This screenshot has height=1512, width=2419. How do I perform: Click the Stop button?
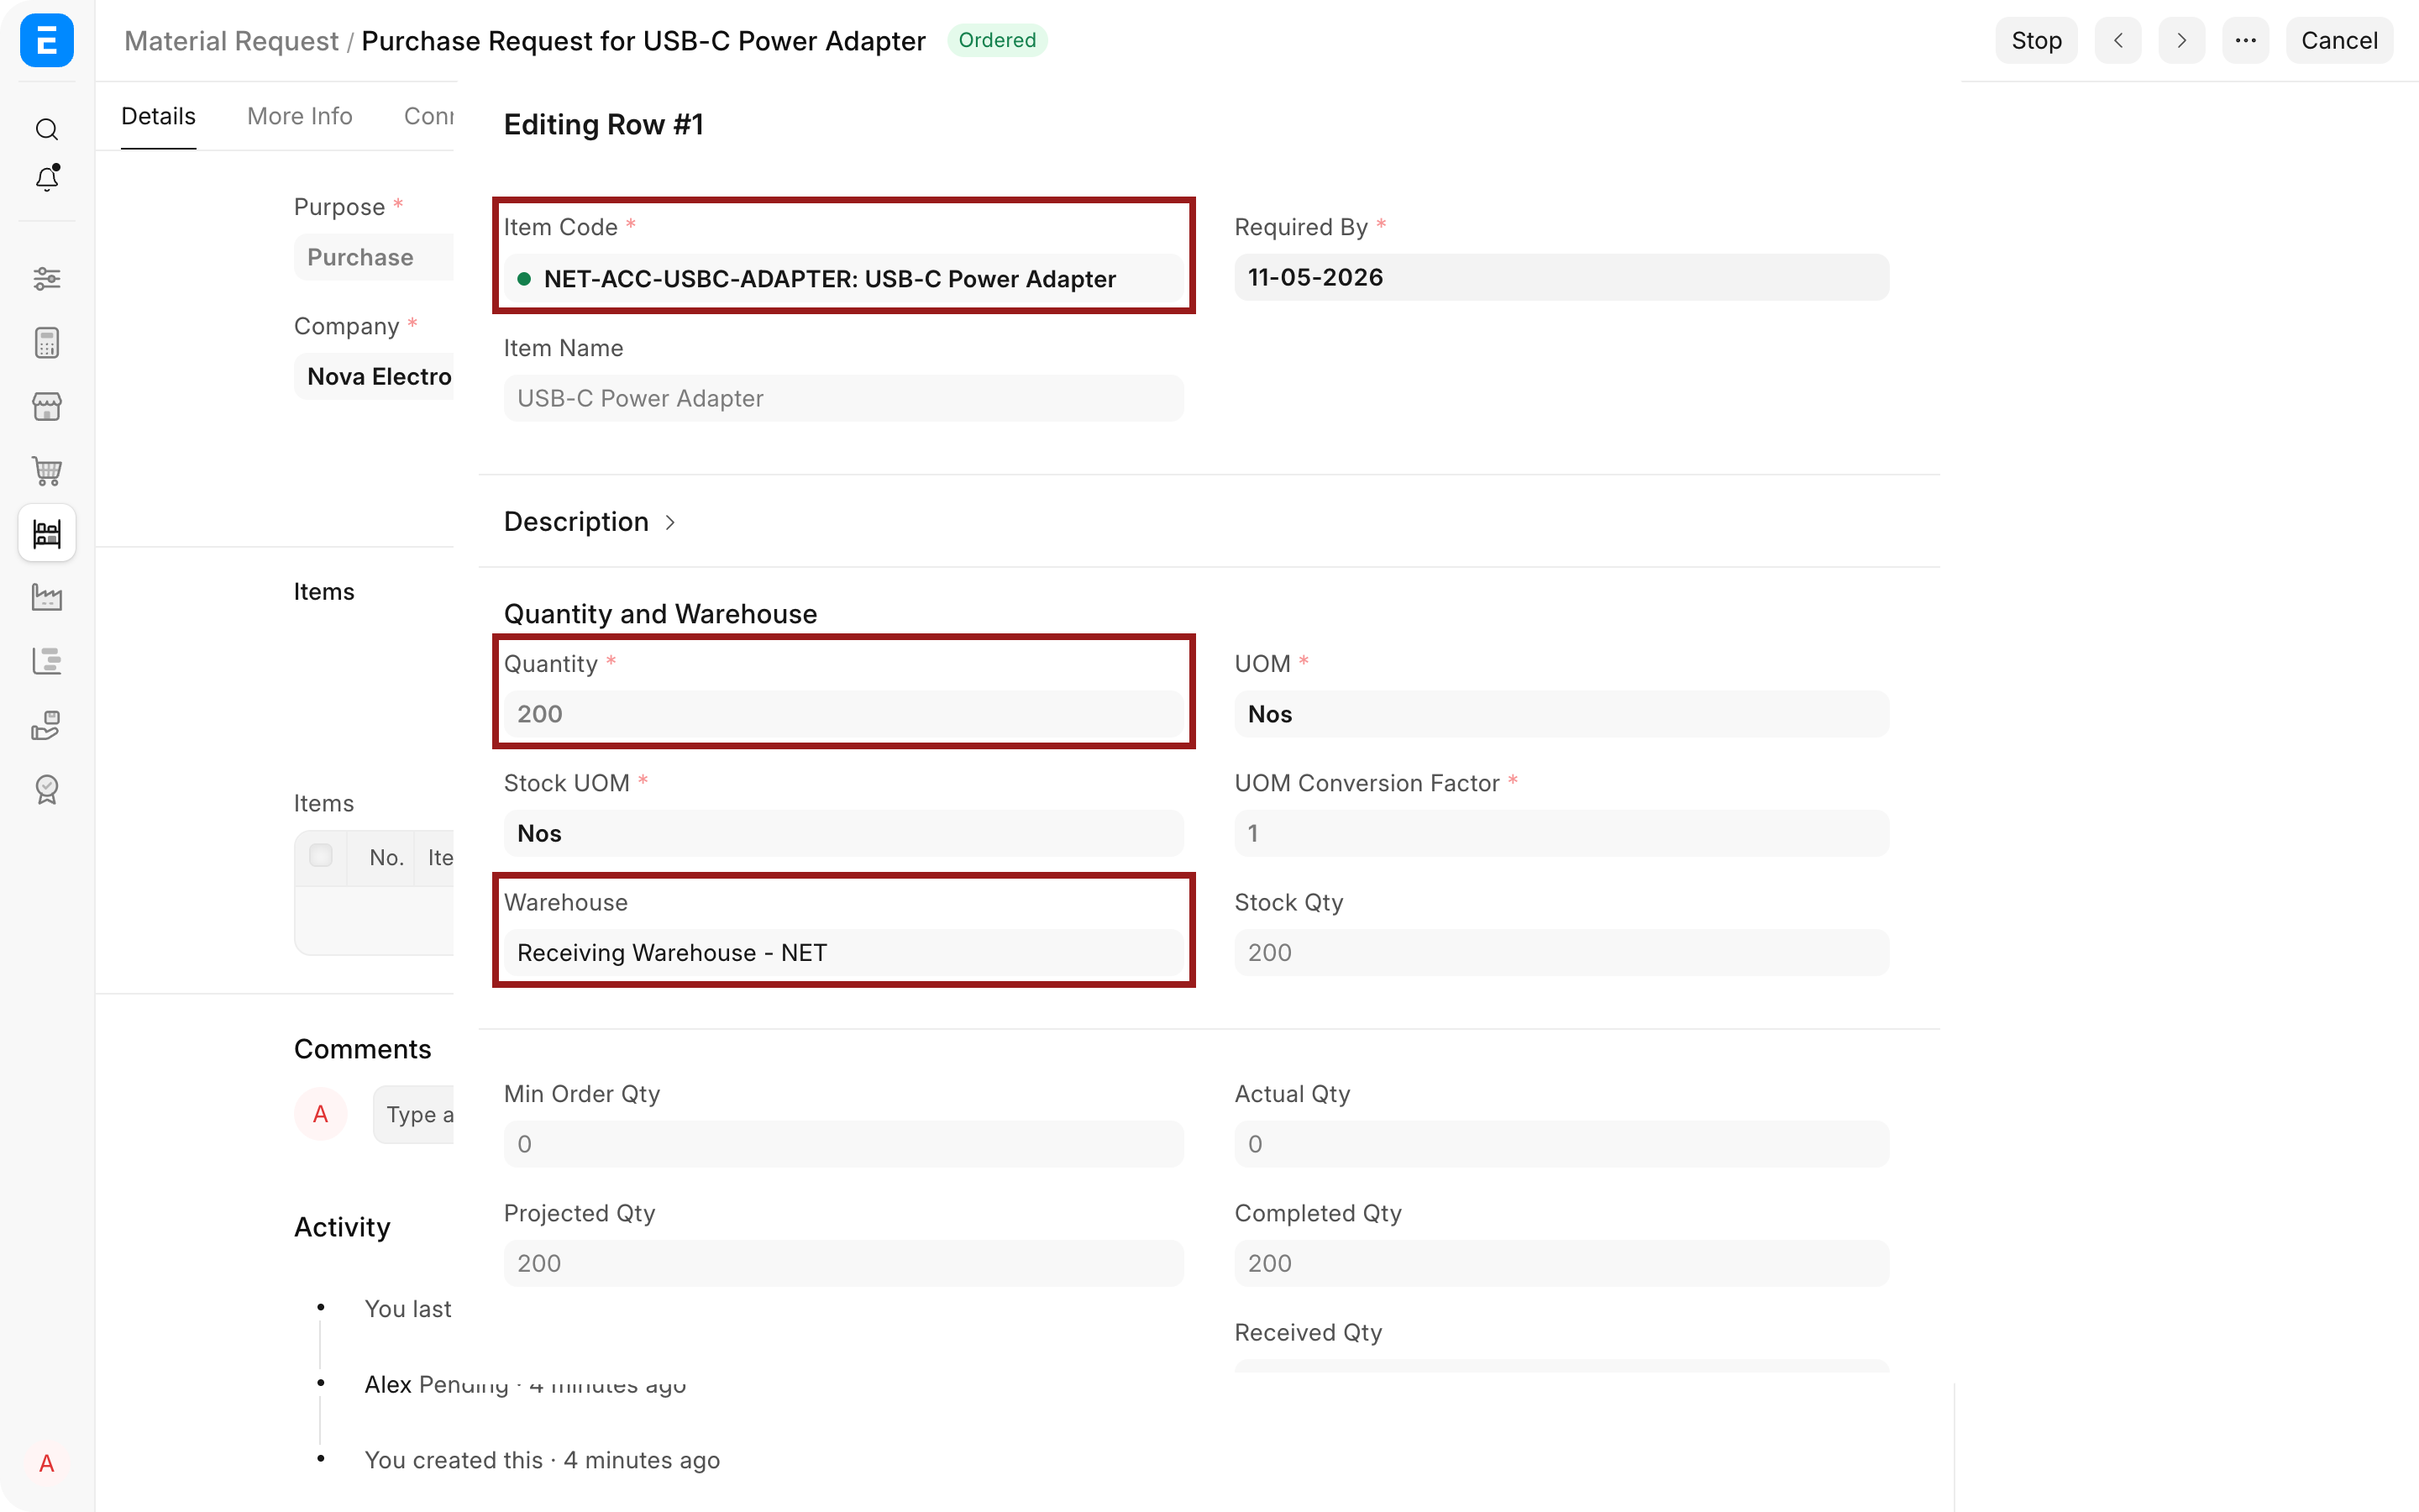pyautogui.click(x=2036, y=40)
